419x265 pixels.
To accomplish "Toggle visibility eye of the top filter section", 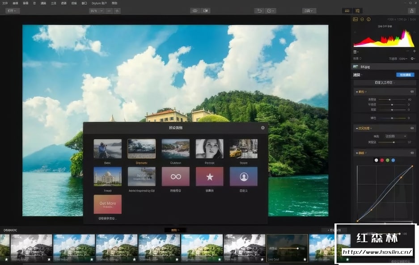I will (412, 92).
